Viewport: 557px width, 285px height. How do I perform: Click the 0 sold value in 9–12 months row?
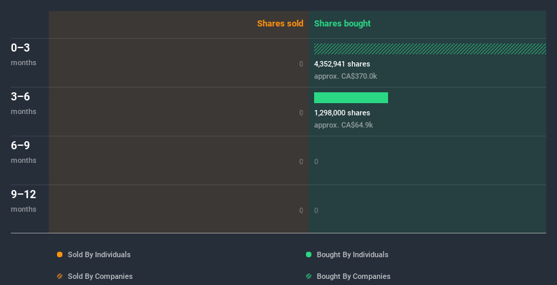(301, 210)
